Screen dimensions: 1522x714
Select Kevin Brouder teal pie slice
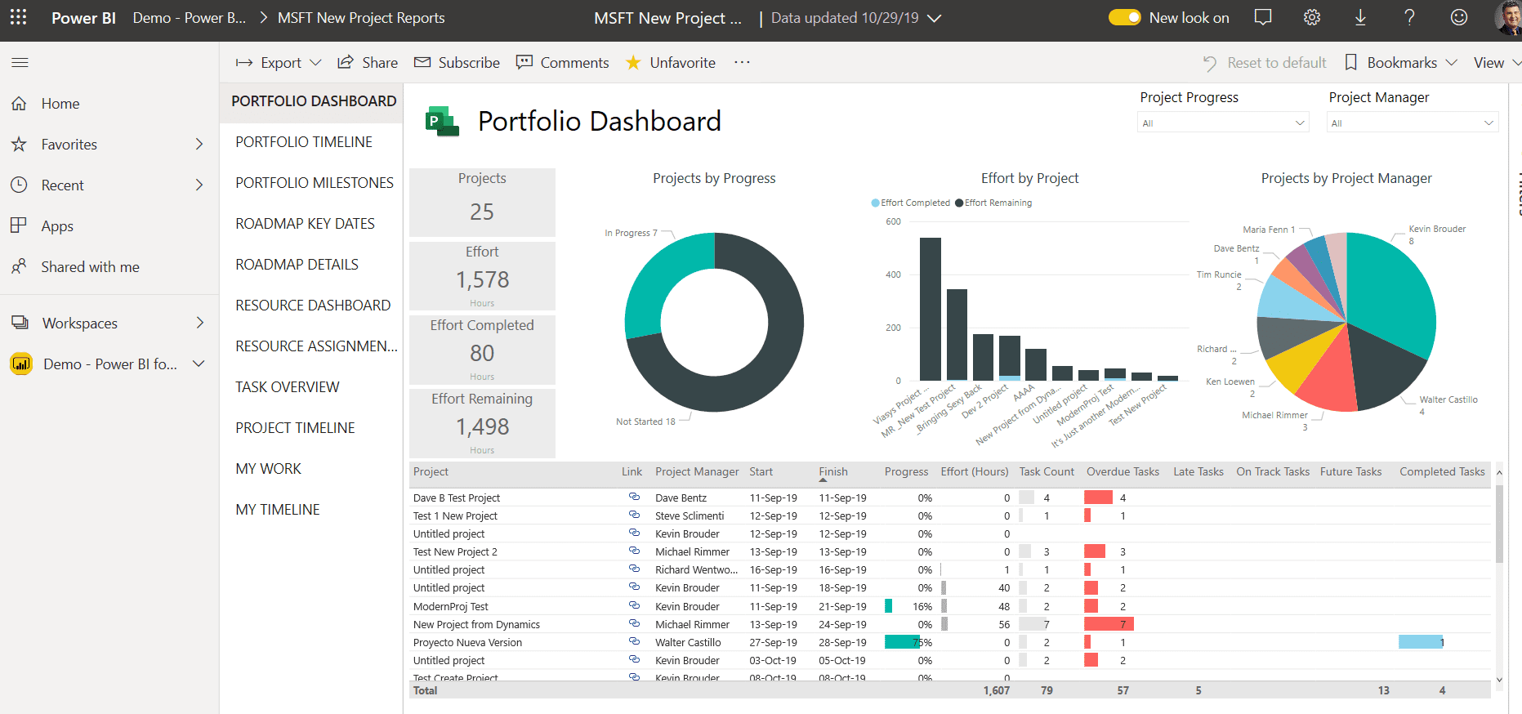pyautogui.click(x=1391, y=289)
